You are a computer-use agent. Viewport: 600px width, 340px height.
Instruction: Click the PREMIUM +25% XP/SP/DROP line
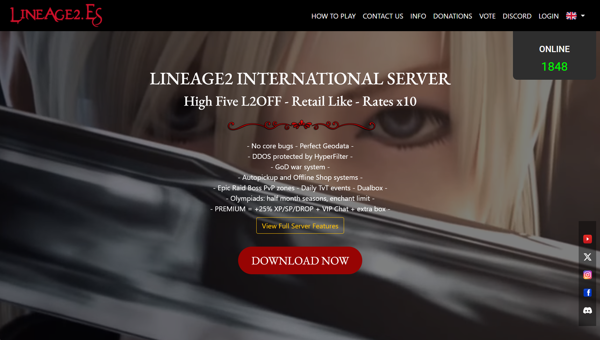click(x=300, y=209)
